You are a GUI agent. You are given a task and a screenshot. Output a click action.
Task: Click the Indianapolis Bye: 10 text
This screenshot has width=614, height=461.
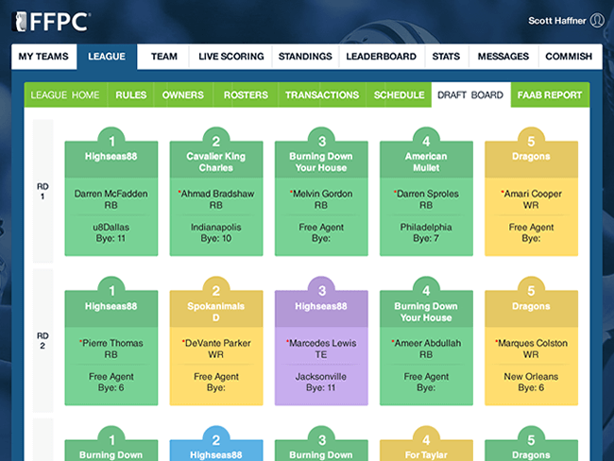coord(216,232)
